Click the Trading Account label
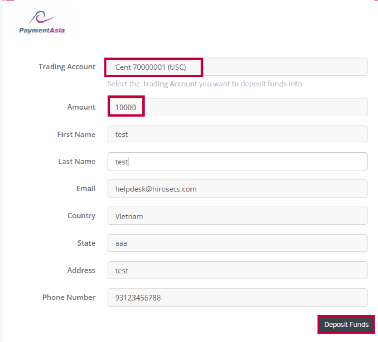The image size is (378, 342). pos(67,67)
